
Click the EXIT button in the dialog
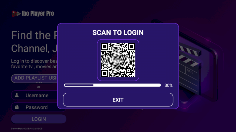point(118,100)
